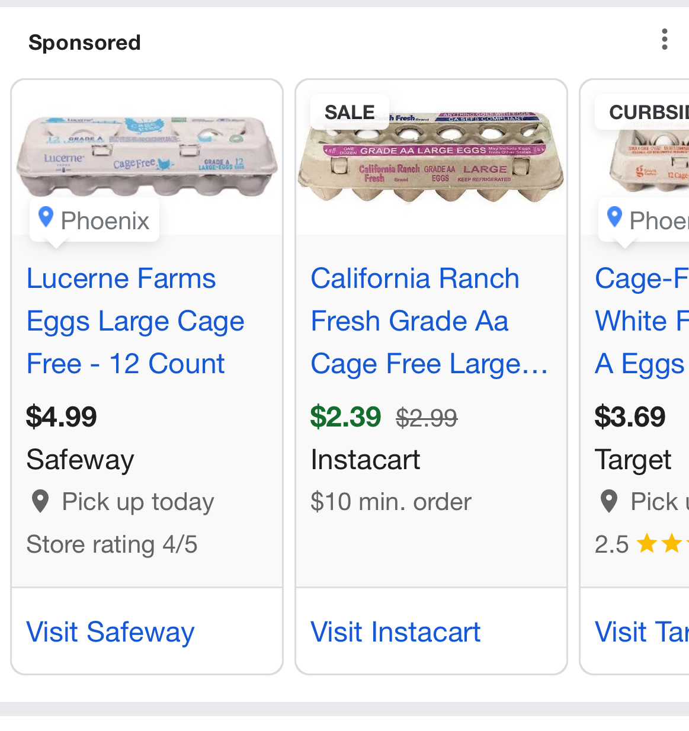Click the Phoenix label on Safeway card
Image resolution: width=689 pixels, height=731 pixels.
(x=105, y=221)
